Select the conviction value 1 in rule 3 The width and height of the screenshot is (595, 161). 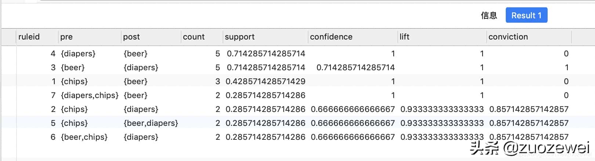tap(566, 68)
